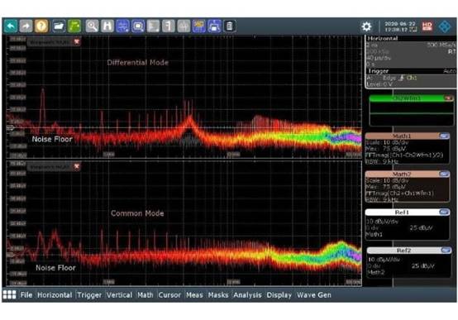Select the magnifier zoom tool
This screenshot has width=458, height=320.
pos(92,26)
